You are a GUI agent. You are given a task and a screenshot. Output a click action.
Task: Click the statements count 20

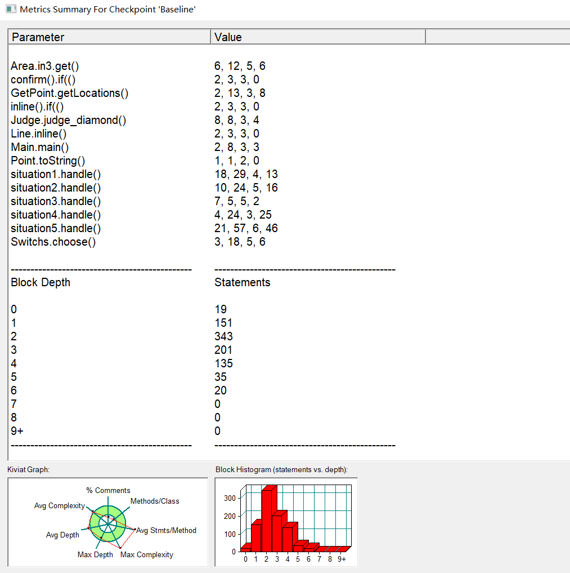pos(221,390)
